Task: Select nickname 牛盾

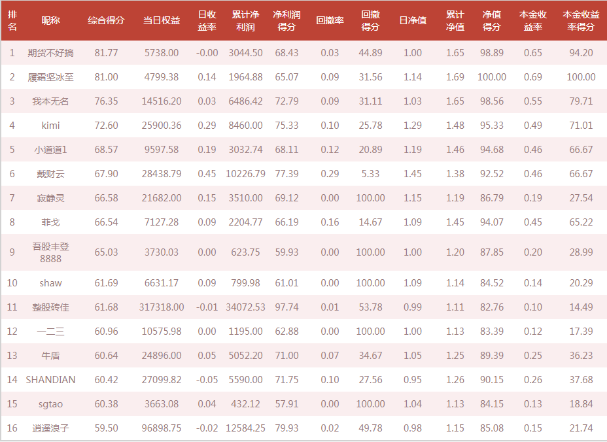Action: (51, 356)
